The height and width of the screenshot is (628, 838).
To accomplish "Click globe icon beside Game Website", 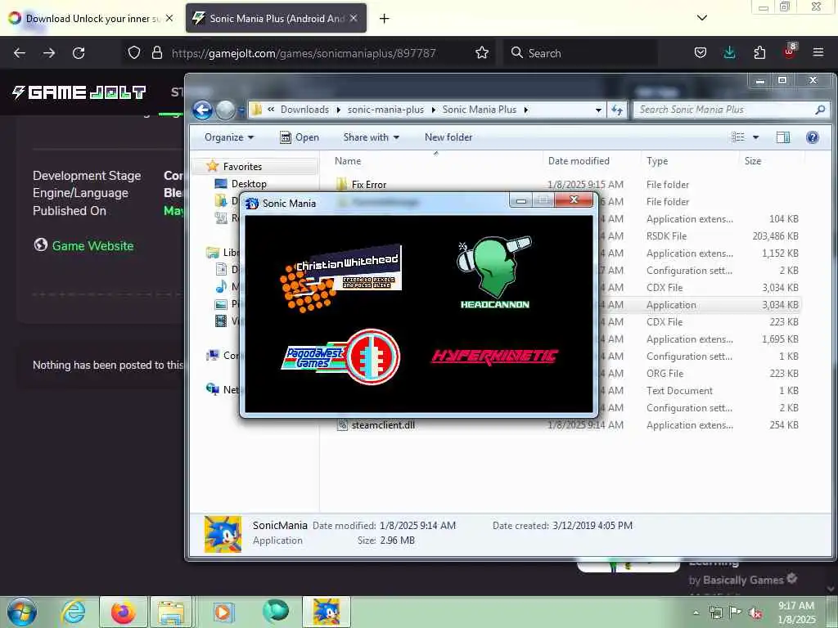I will click(x=41, y=245).
